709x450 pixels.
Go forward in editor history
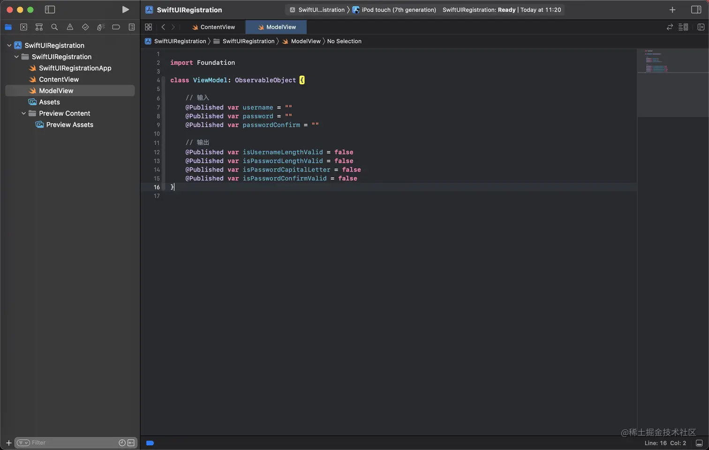(173, 27)
